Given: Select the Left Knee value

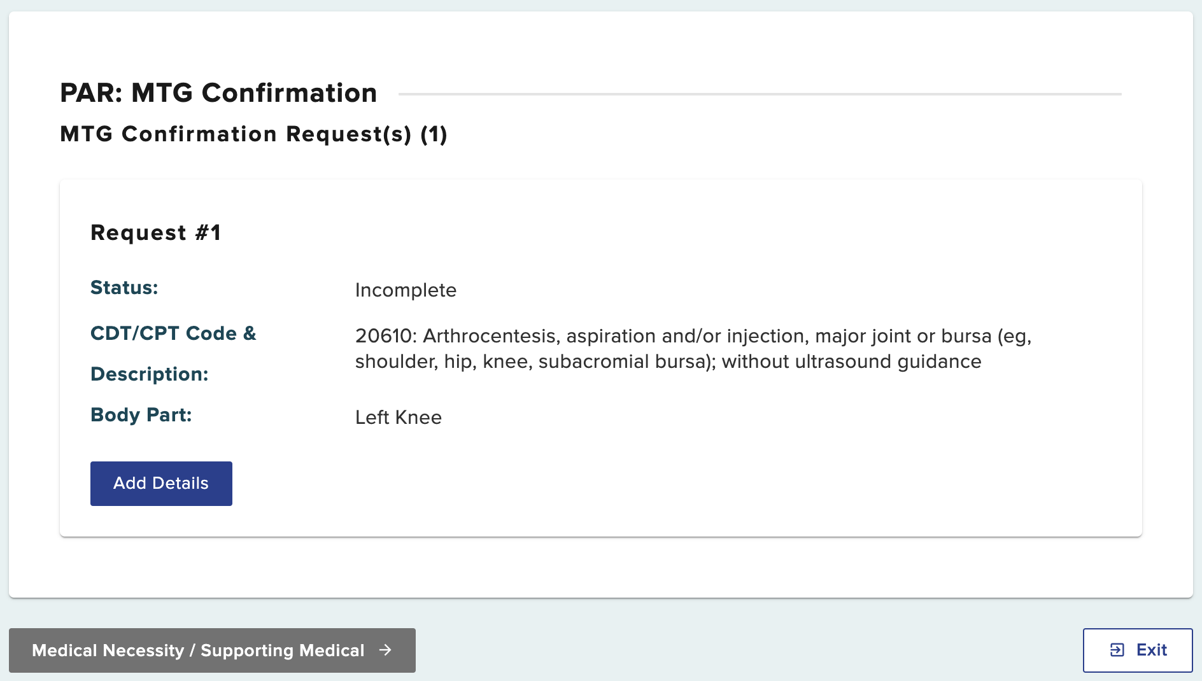Looking at the screenshot, I should [x=399, y=418].
